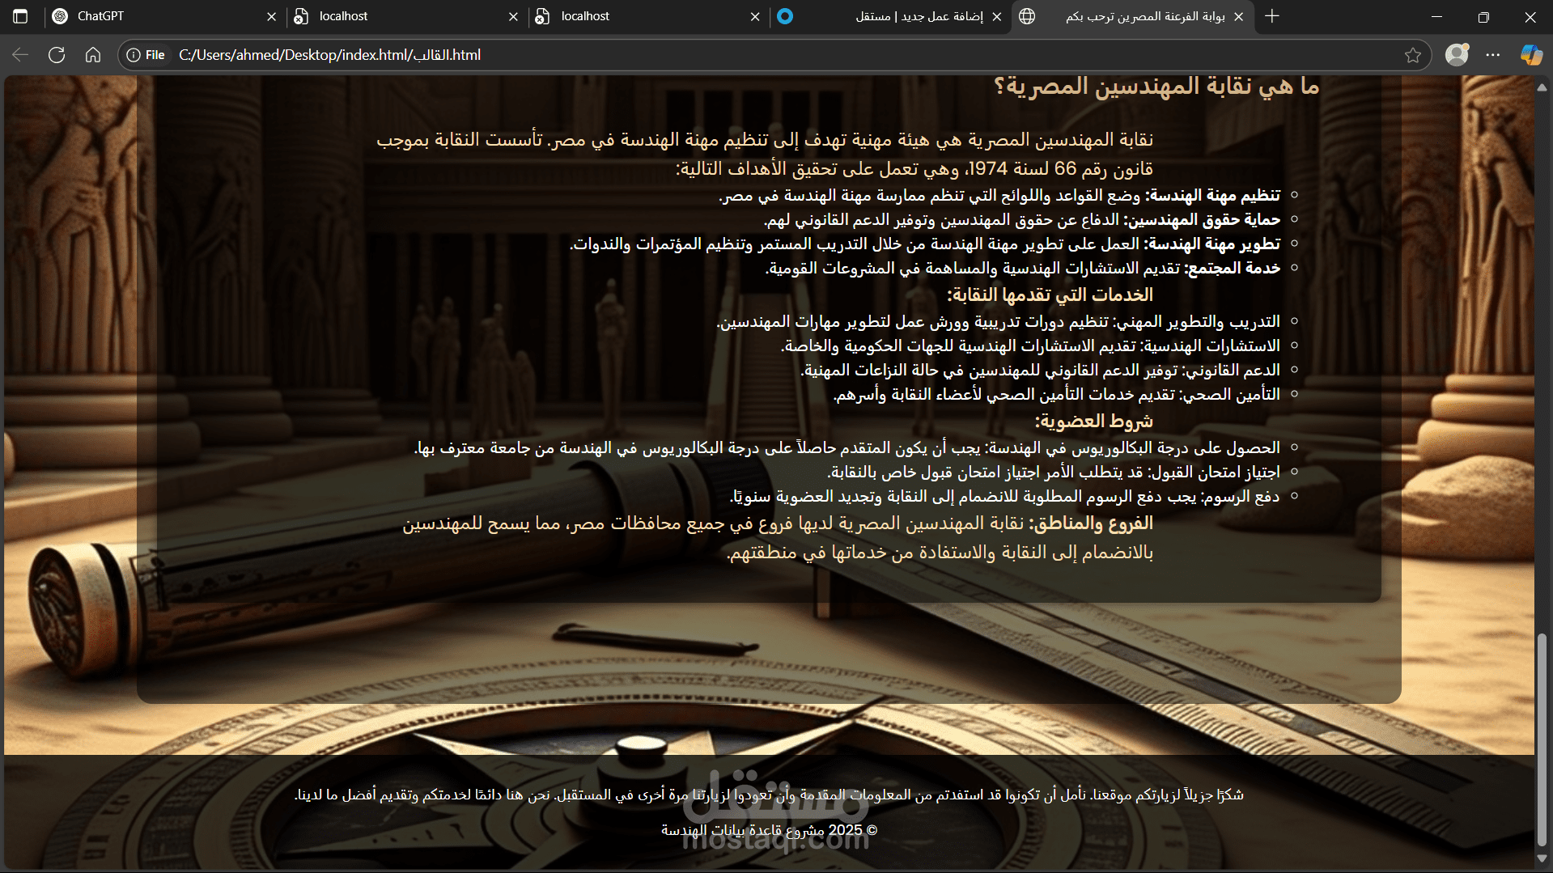1553x873 pixels.
Task: View site information File icon
Action: point(146,55)
